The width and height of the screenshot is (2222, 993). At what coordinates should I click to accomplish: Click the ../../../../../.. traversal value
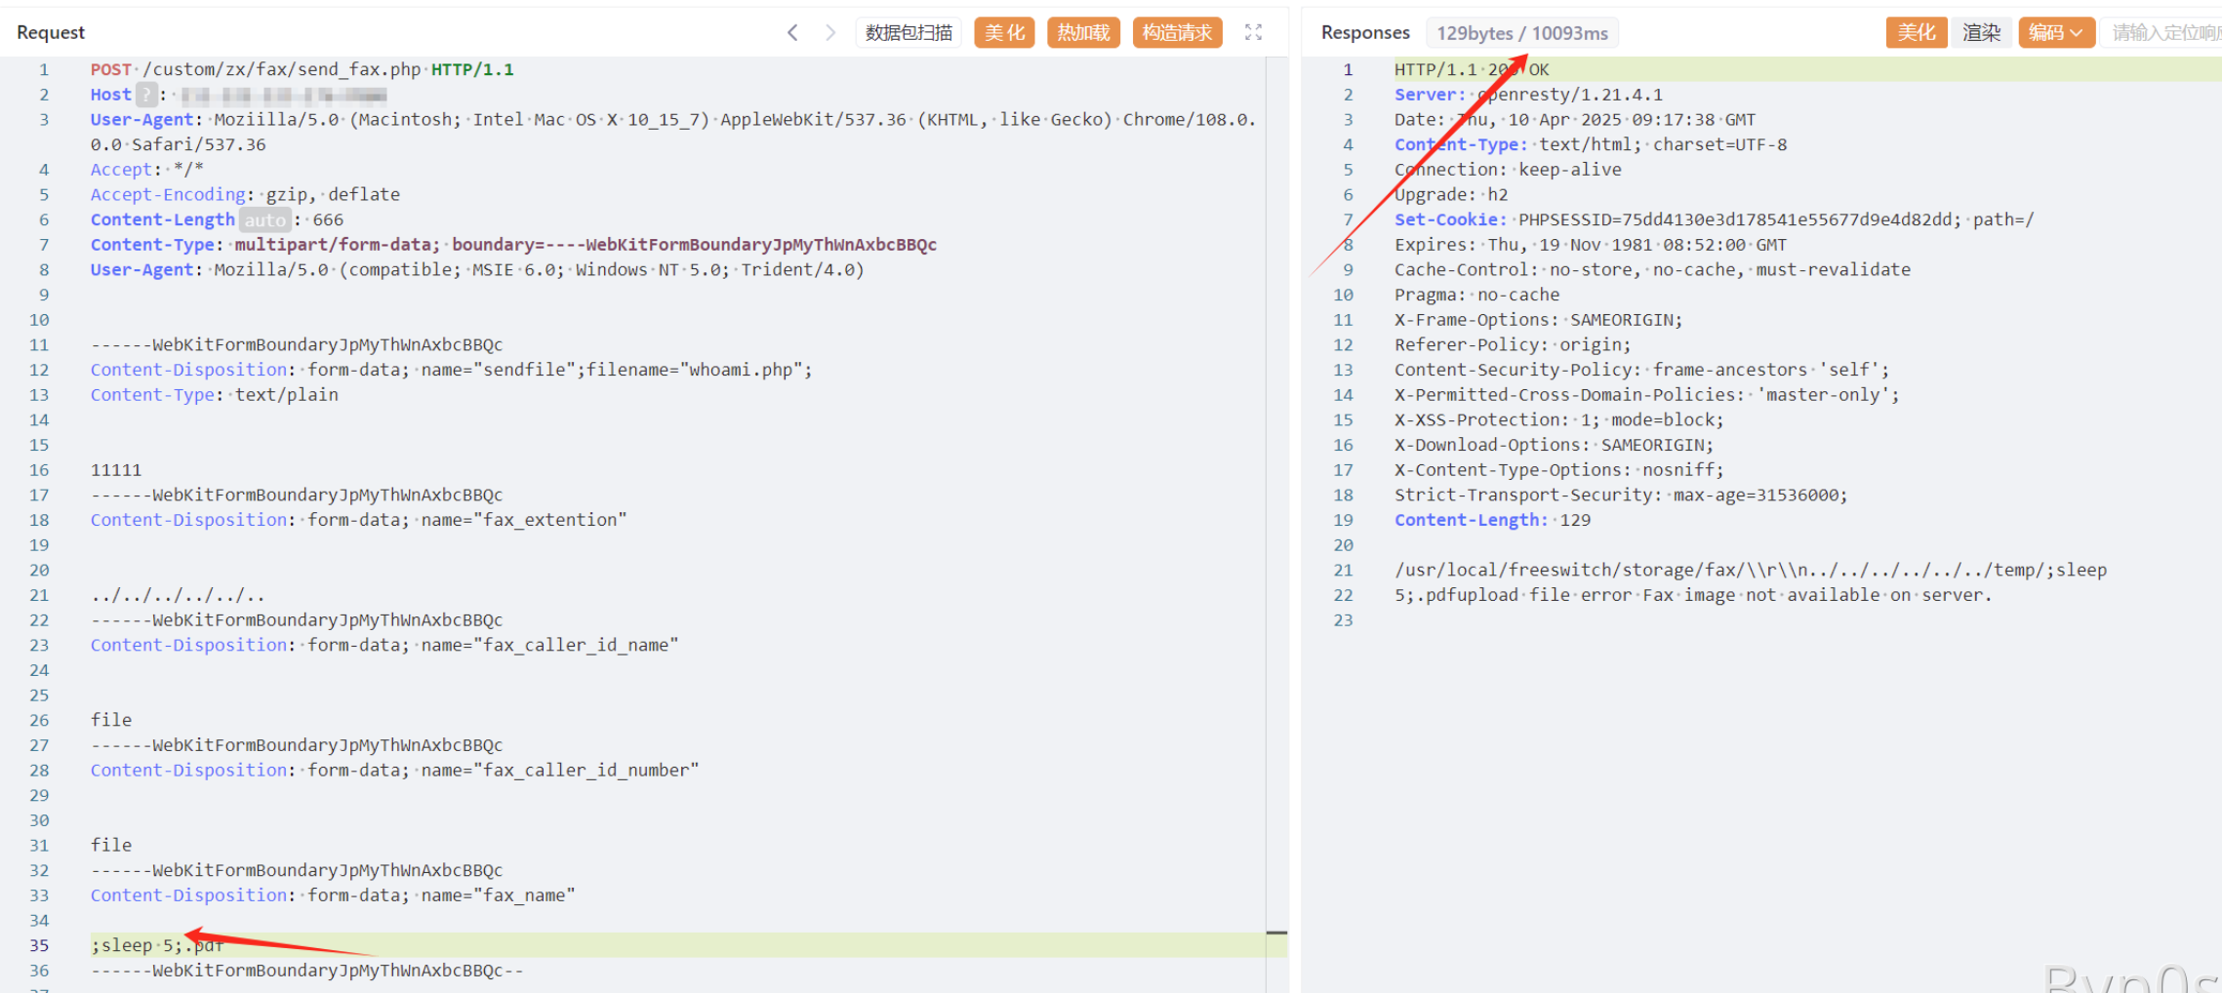point(178,595)
